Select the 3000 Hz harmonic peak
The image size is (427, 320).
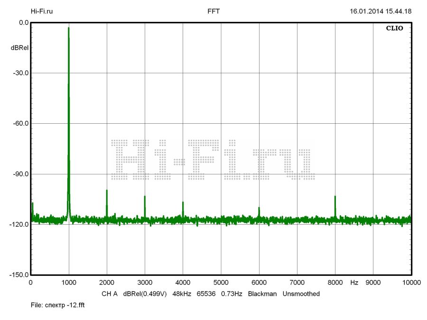pyautogui.click(x=145, y=197)
